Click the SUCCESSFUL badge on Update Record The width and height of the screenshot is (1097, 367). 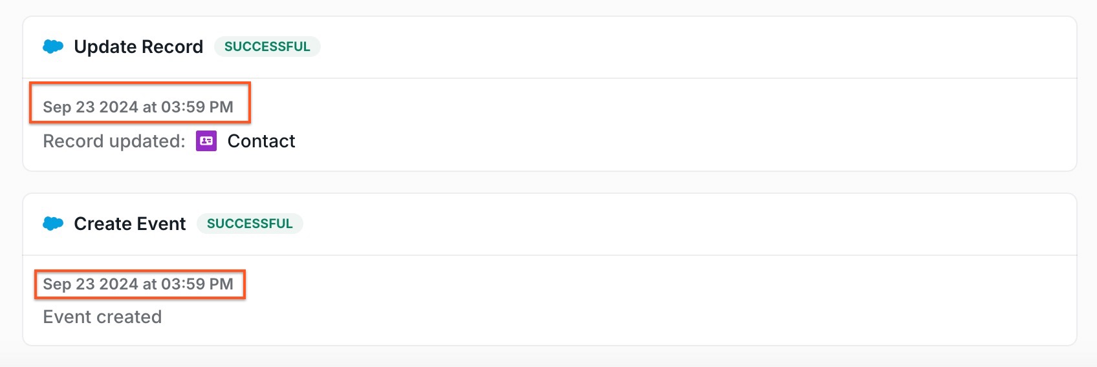[267, 47]
